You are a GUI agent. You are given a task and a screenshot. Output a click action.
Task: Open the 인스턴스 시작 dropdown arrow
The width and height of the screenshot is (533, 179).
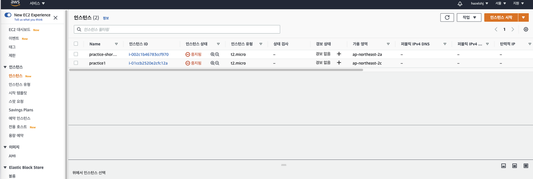pos(523,17)
